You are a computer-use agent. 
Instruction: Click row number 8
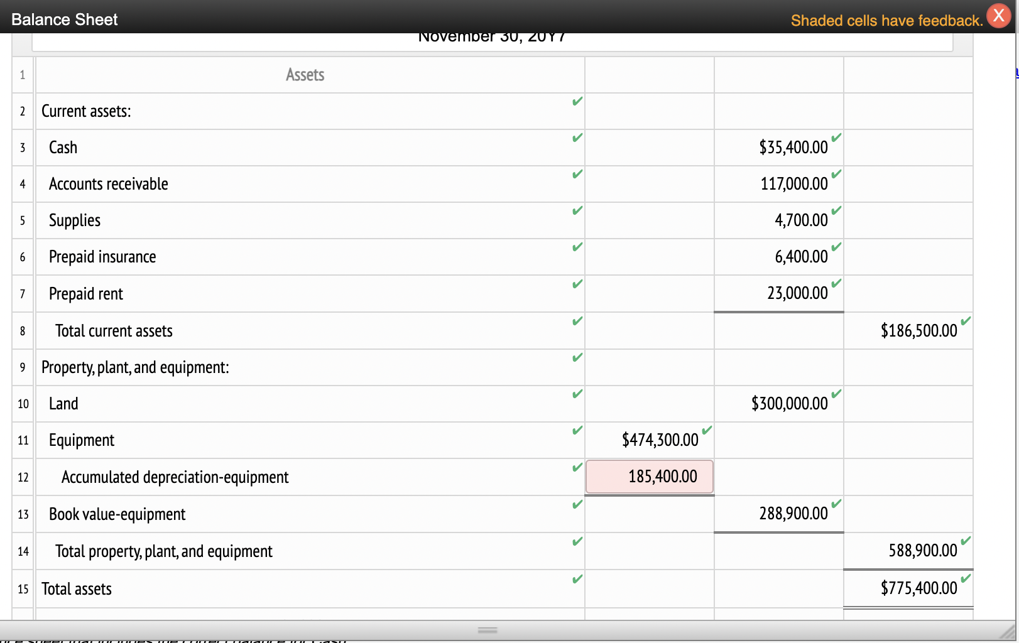tap(23, 331)
